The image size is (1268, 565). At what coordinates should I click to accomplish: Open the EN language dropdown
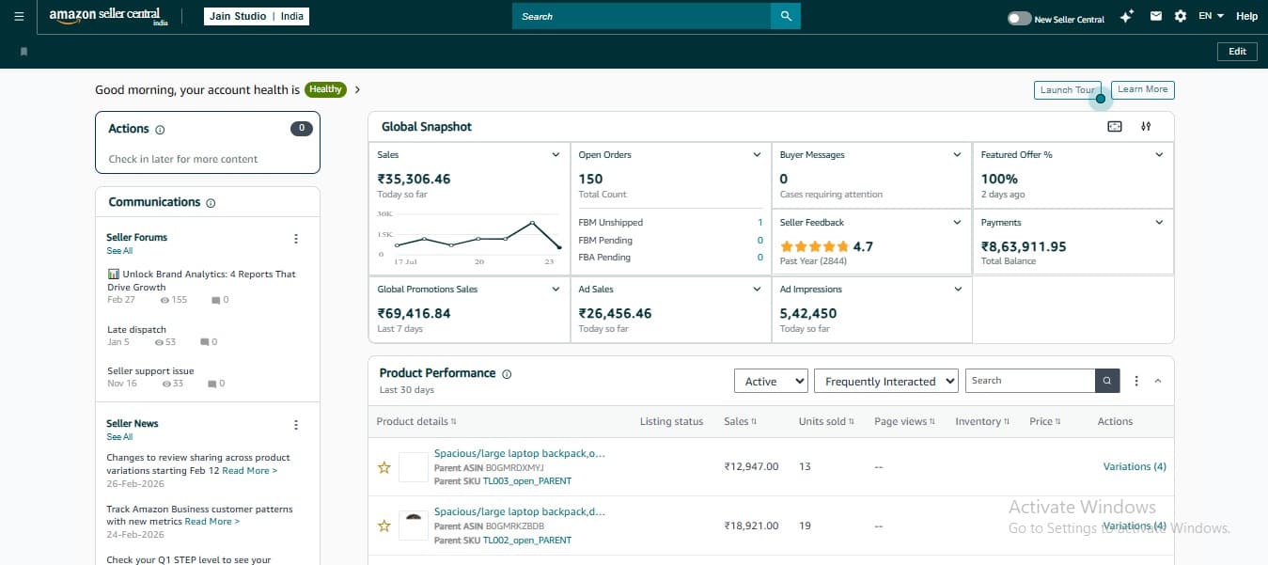coord(1211,16)
